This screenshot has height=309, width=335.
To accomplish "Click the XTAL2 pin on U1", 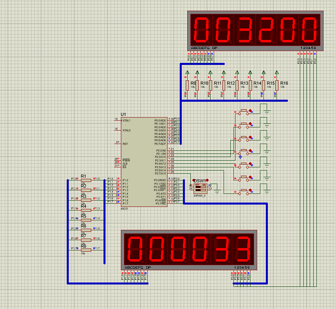I will pyautogui.click(x=126, y=130).
